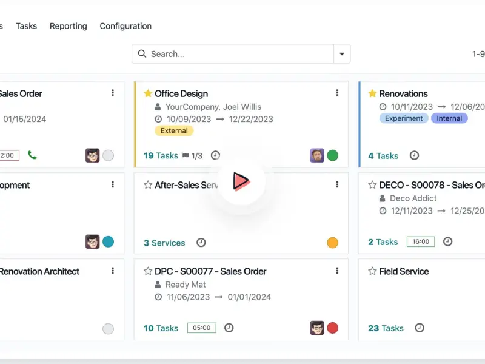Star the Field Service project
Image resolution: width=485 pixels, height=364 pixels.
372,271
